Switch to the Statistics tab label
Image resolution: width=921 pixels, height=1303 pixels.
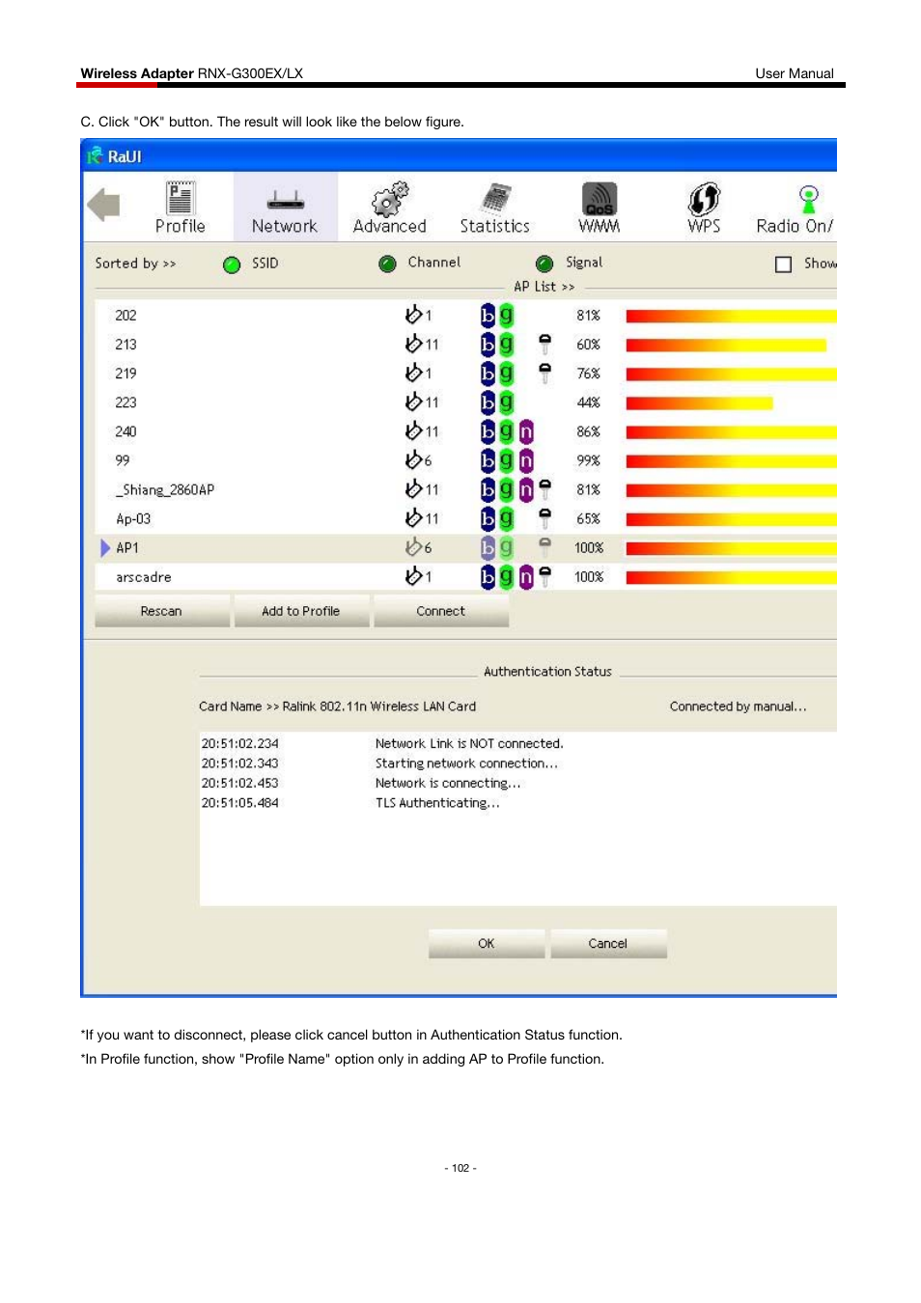tap(495, 226)
